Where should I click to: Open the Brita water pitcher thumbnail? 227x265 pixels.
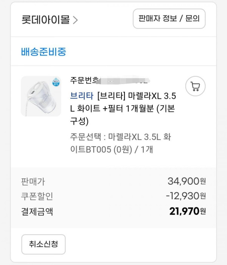(41, 96)
